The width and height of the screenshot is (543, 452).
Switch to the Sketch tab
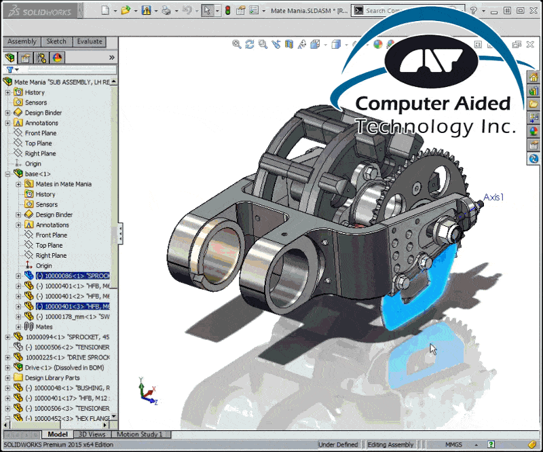56,41
